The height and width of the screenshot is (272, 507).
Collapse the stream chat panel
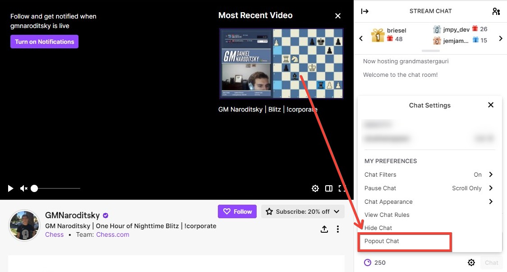click(365, 11)
